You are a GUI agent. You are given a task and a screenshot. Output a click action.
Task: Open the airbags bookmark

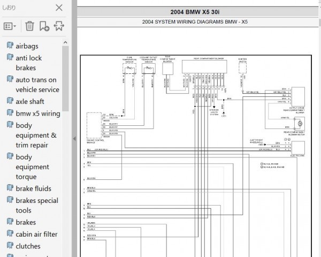[x=27, y=46]
